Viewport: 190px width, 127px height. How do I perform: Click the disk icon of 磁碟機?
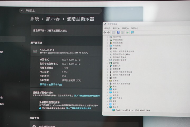coord(110,95)
